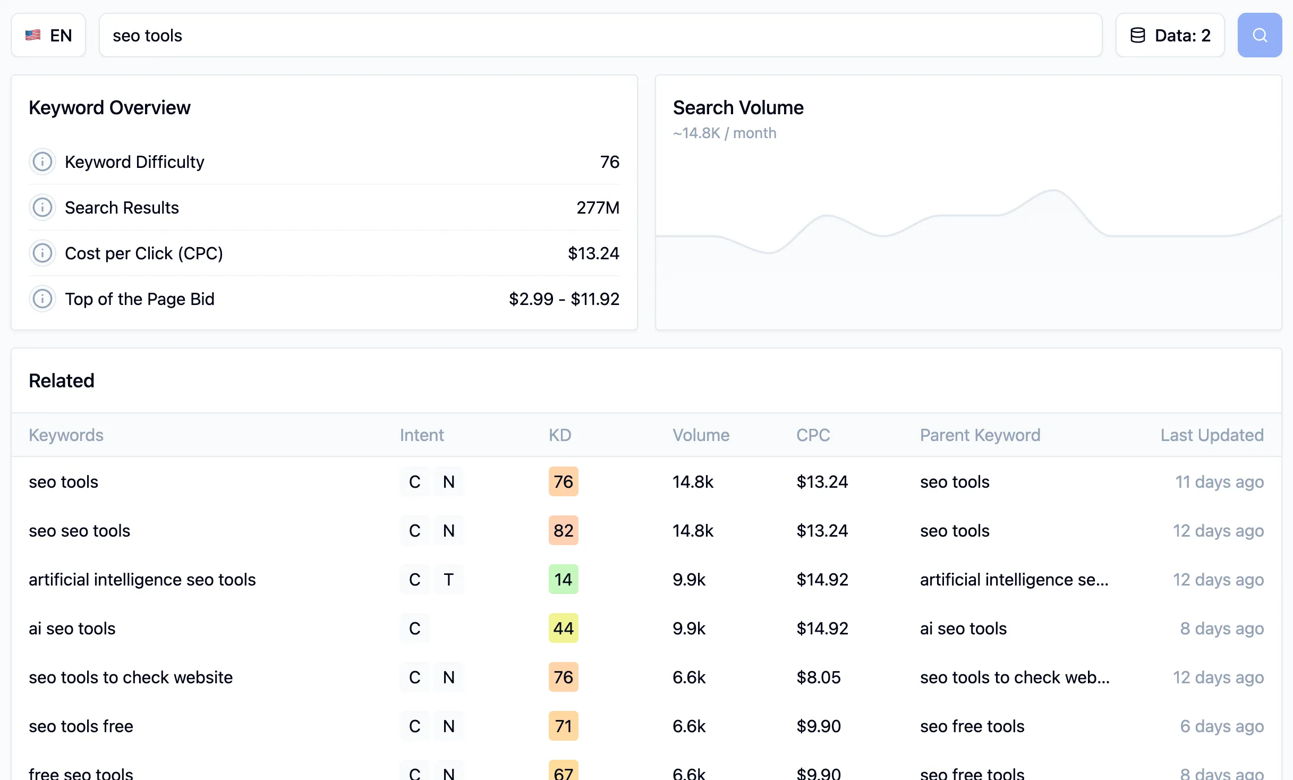Click '11 days ago' last updated cell
The height and width of the screenshot is (780, 1293).
pyautogui.click(x=1219, y=481)
